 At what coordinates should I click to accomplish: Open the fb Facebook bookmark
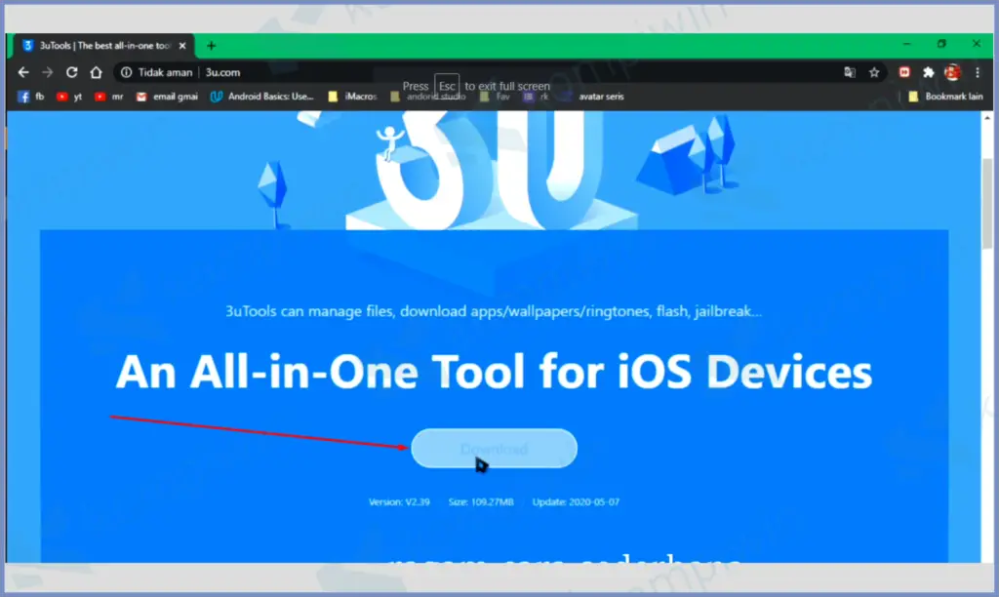click(31, 97)
